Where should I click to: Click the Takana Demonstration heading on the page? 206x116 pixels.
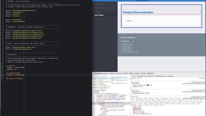[x=138, y=12]
